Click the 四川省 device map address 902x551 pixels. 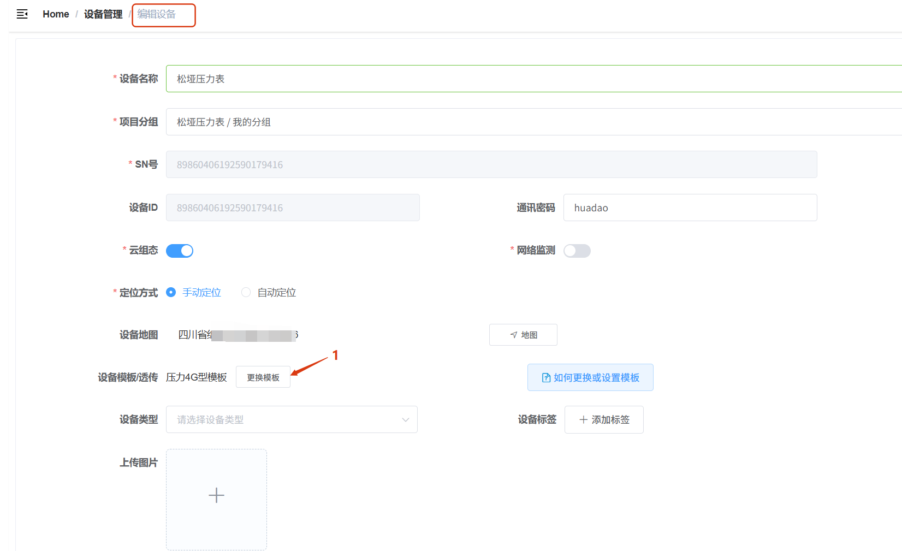pyautogui.click(x=238, y=335)
